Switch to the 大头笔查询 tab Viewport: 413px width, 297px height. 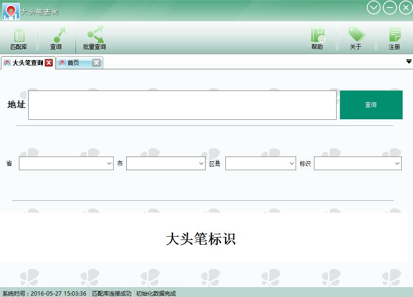pos(28,63)
